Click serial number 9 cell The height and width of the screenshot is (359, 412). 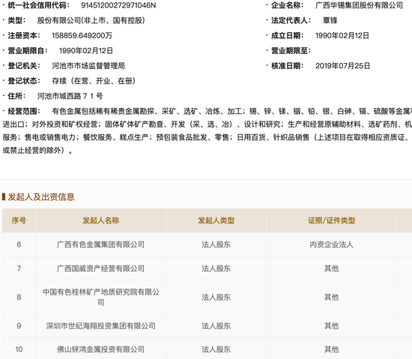19,326
